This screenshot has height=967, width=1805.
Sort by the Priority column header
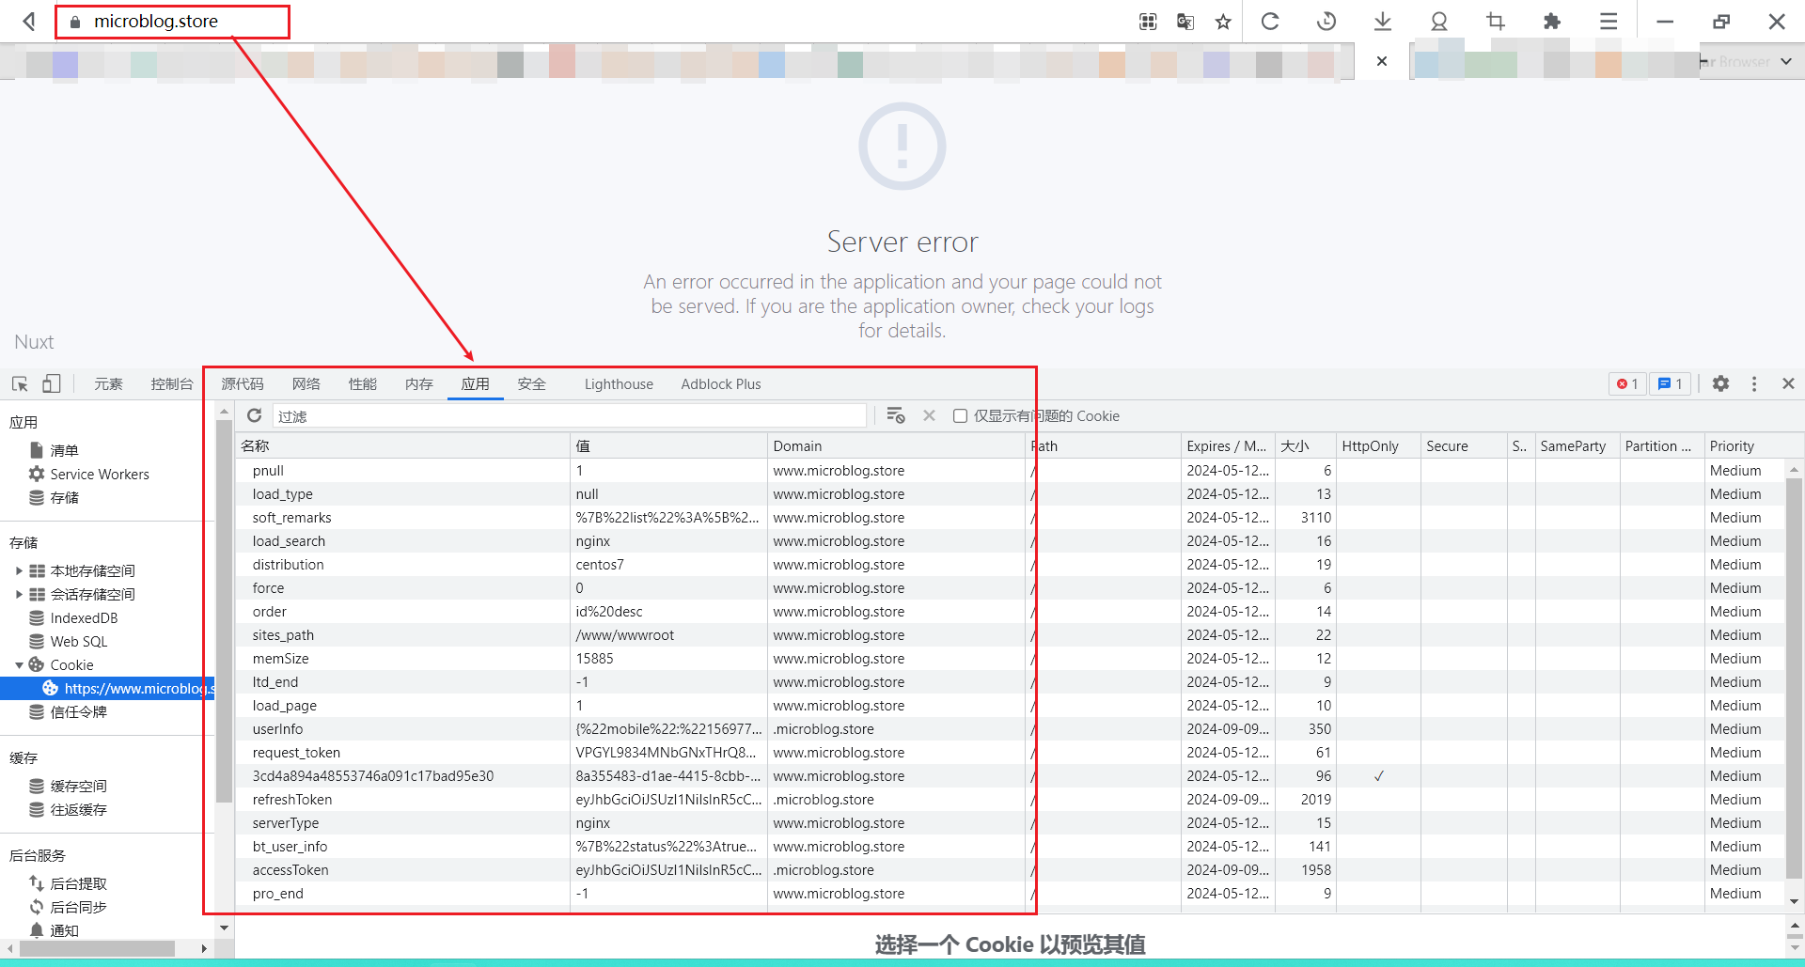(x=1744, y=445)
